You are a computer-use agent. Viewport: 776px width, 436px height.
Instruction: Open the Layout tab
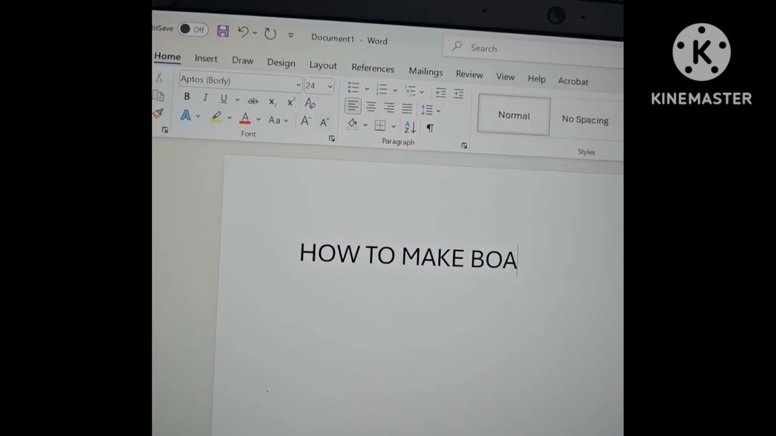tap(323, 65)
